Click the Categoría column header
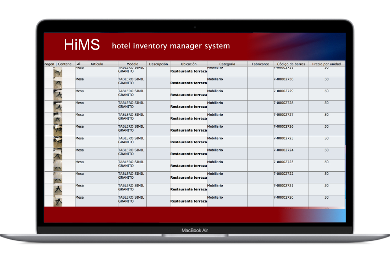390x270 pixels. click(227, 64)
